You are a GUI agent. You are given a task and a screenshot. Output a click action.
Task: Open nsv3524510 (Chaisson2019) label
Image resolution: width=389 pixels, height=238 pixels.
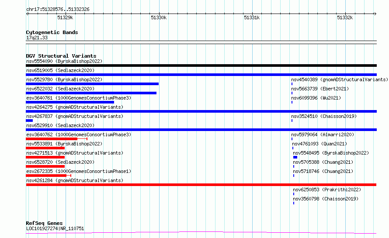[324, 116]
